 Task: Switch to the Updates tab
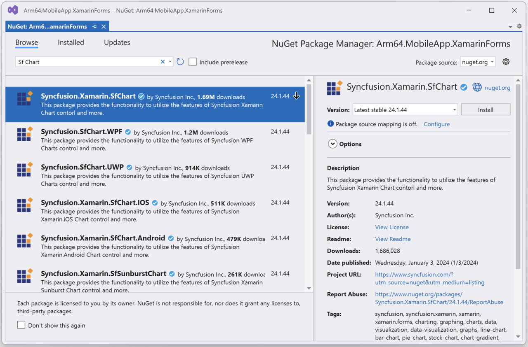117,42
